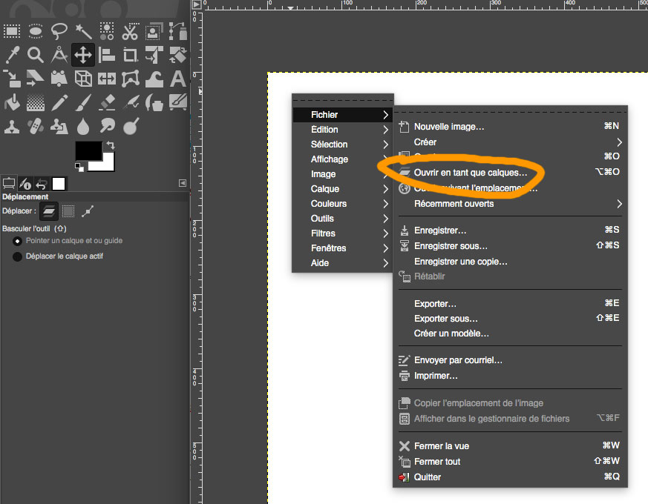Click the black foreground color swatch

[88, 150]
